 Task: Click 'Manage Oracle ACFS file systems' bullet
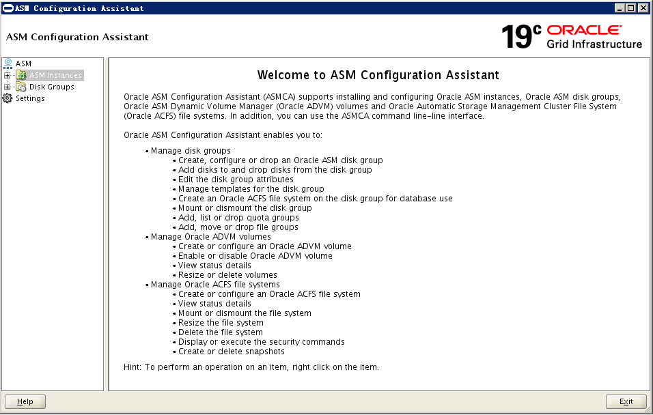[215, 285]
